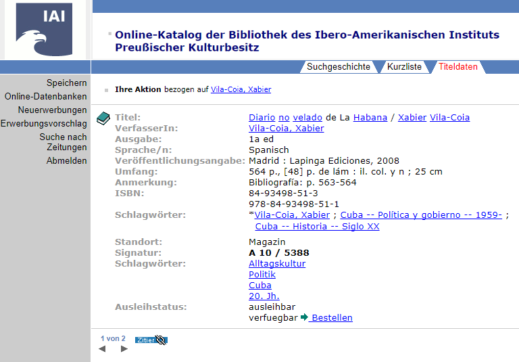Viewport: 519px width, 362px height.
Task: Click Vila-Coia, Xabier link in Ihre Aktion
Action: 241,89
